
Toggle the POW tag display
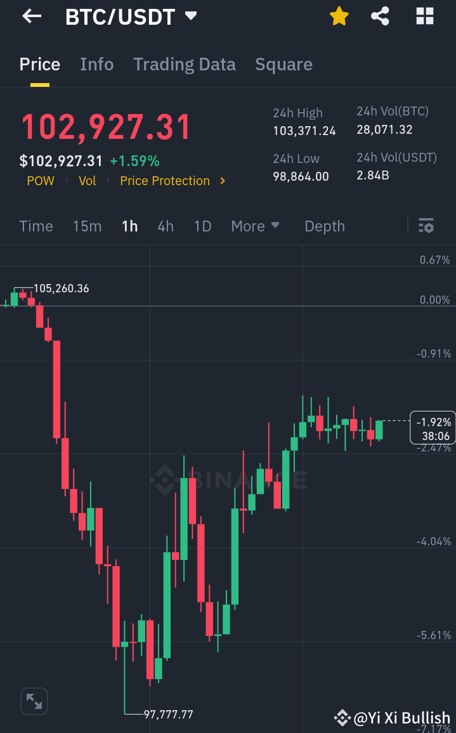pos(41,181)
